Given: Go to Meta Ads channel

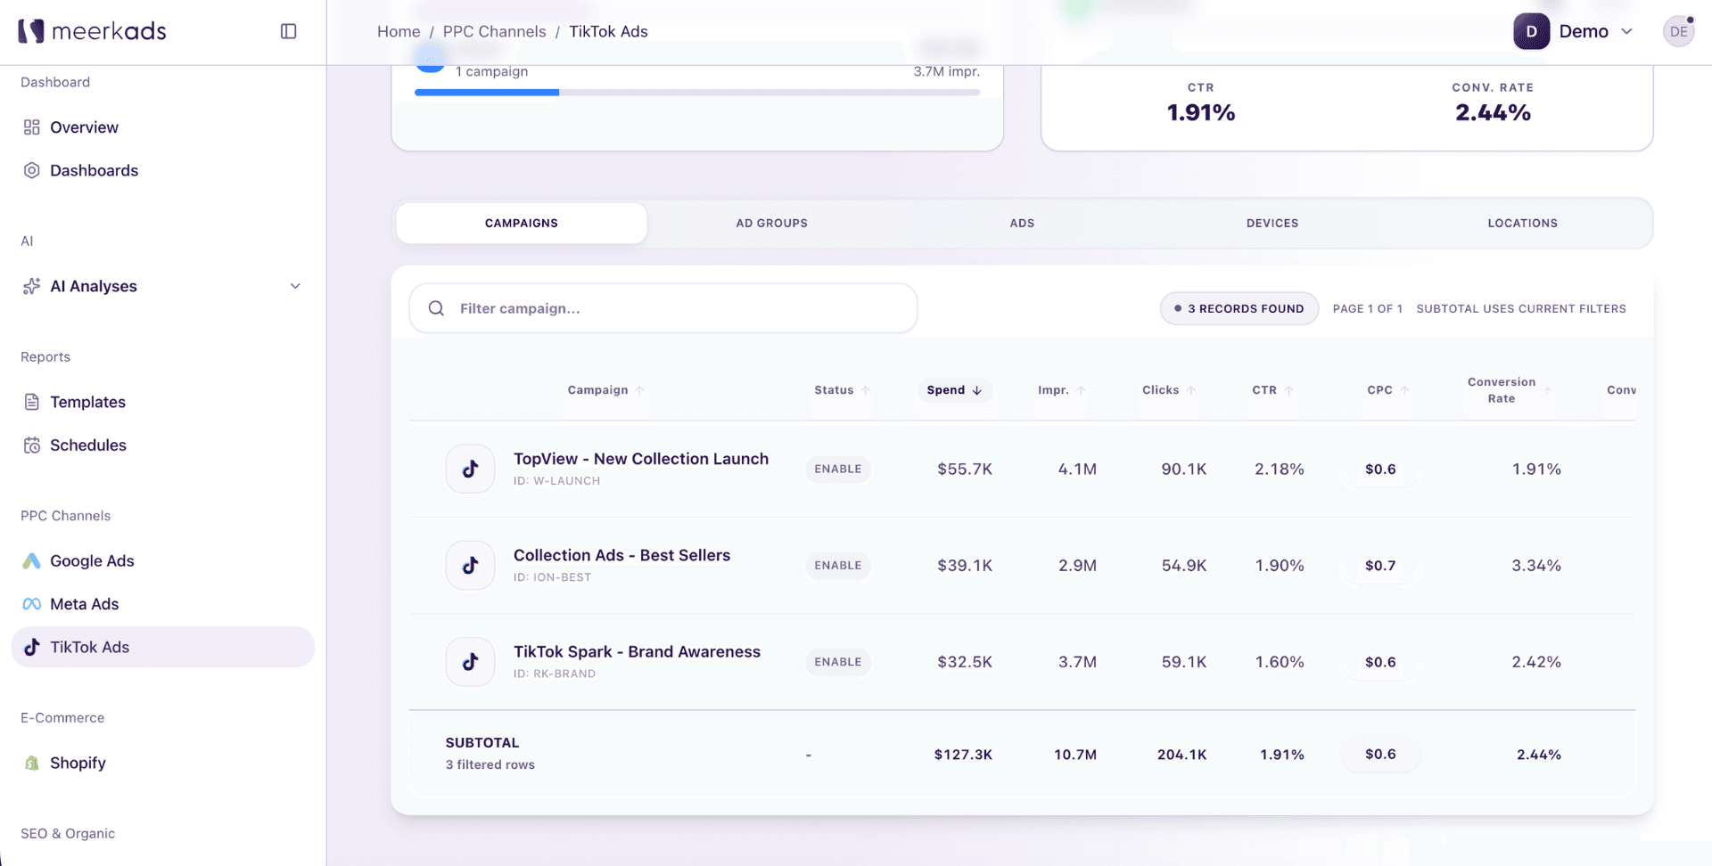Looking at the screenshot, I should 84,604.
